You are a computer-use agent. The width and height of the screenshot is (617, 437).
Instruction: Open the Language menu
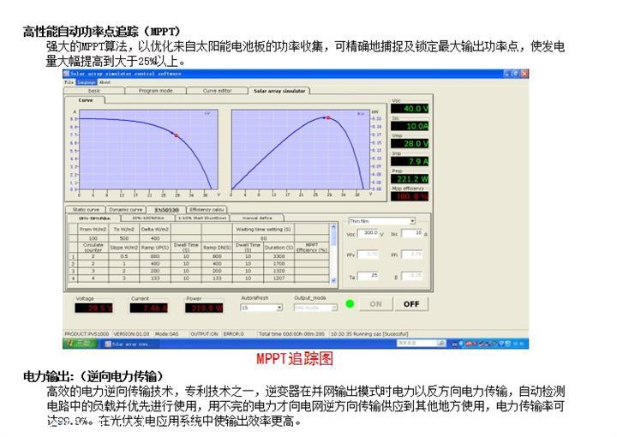[86, 82]
